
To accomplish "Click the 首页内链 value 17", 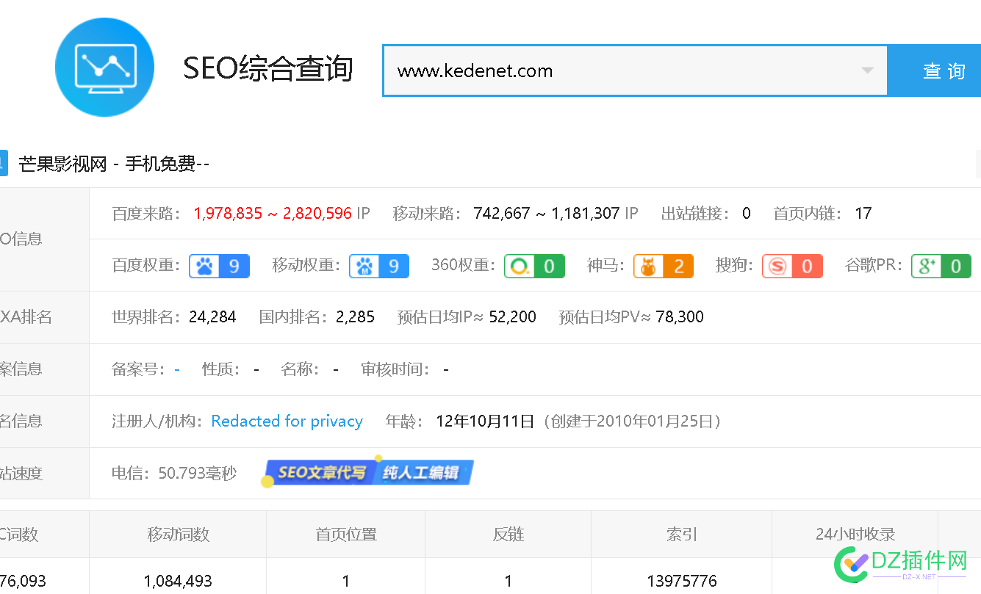I will pos(863,214).
